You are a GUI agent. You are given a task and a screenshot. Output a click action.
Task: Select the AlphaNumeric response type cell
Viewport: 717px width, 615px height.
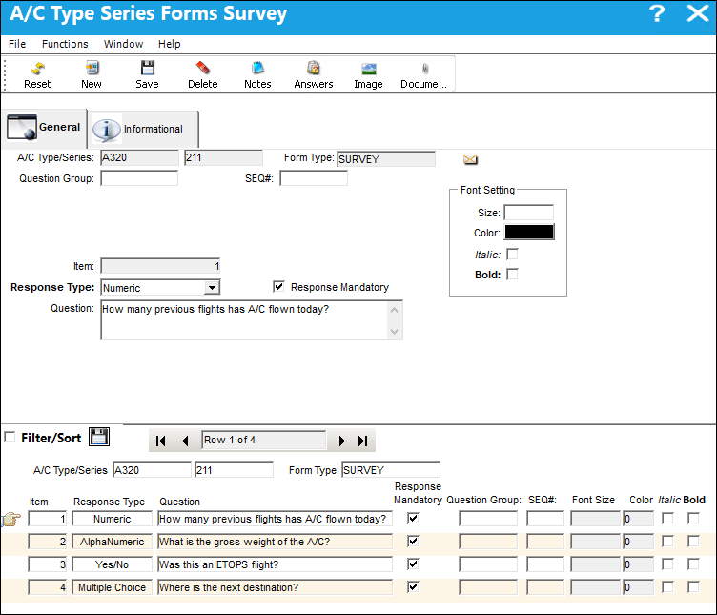click(x=113, y=542)
